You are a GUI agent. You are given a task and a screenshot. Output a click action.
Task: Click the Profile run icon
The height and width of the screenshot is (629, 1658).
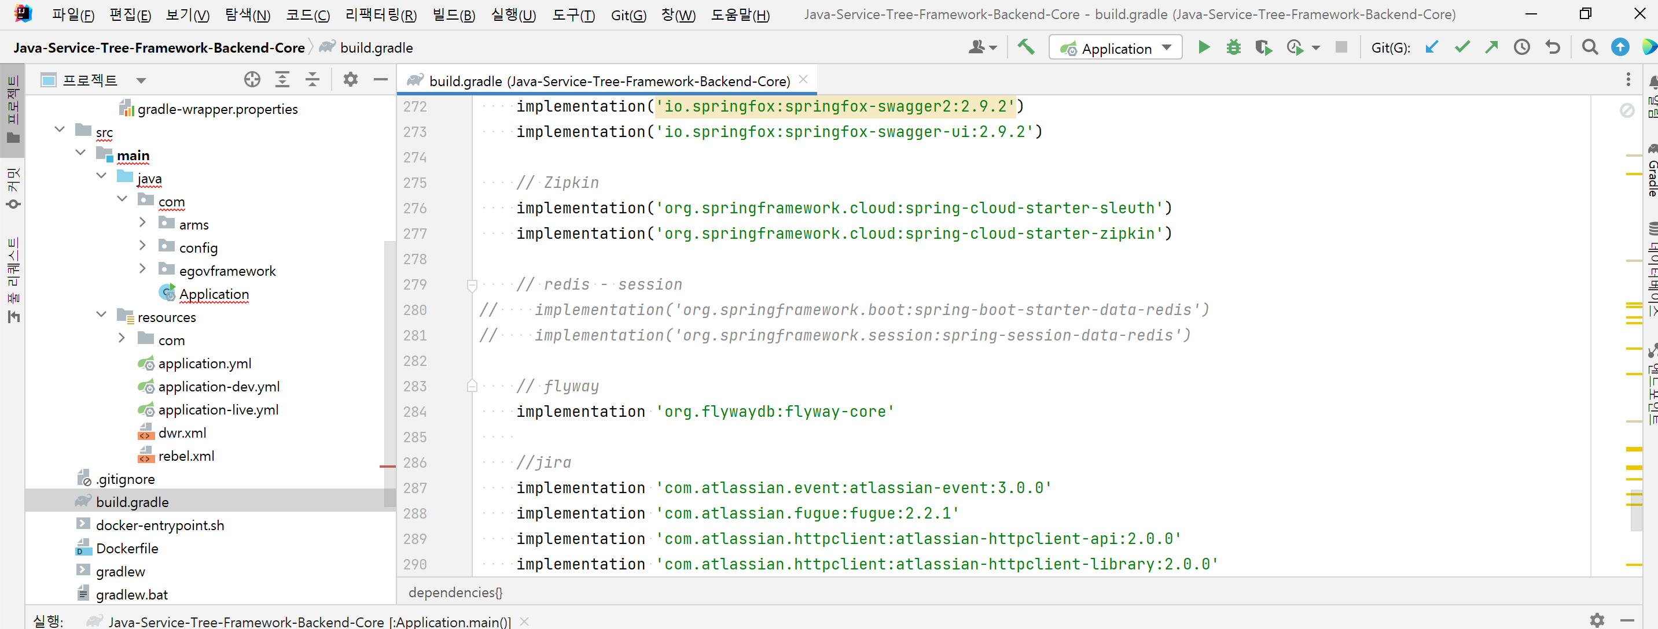[1295, 47]
